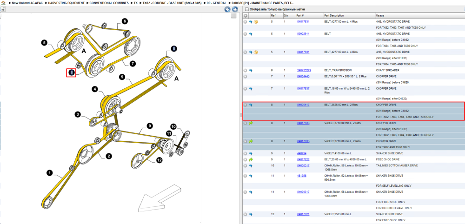Click blue supersession arrow for part 84005417
The image size is (465, 224).
pos(251,105)
